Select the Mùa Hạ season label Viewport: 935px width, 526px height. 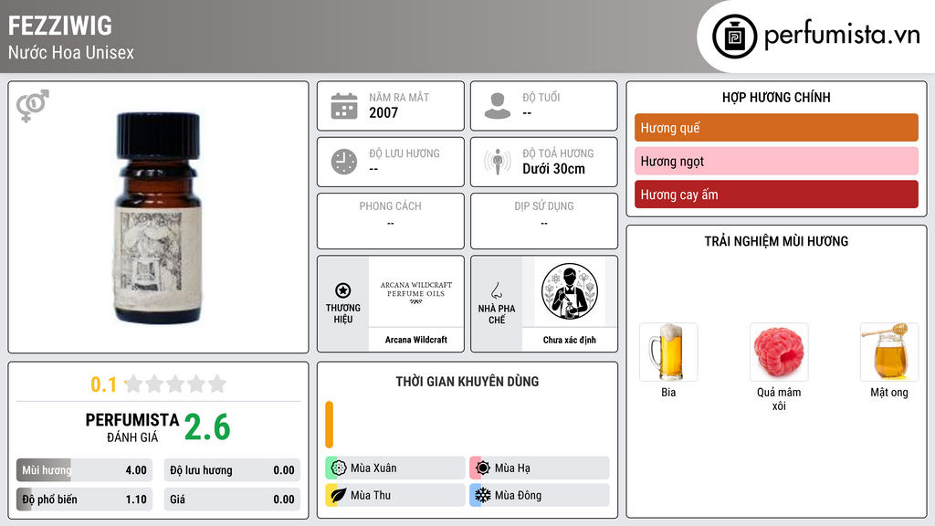coord(512,468)
